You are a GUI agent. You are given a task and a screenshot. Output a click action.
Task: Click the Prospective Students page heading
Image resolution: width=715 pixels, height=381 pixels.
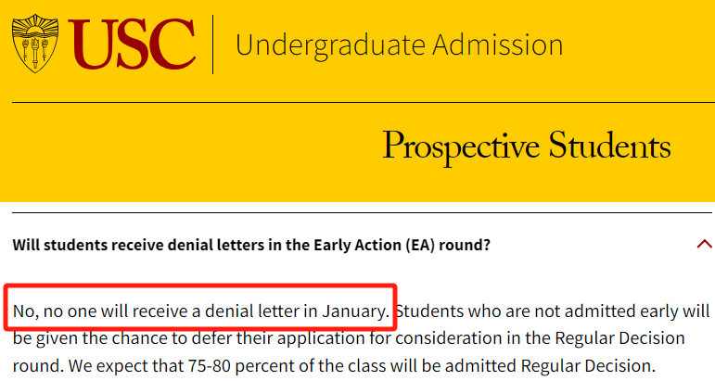click(526, 146)
